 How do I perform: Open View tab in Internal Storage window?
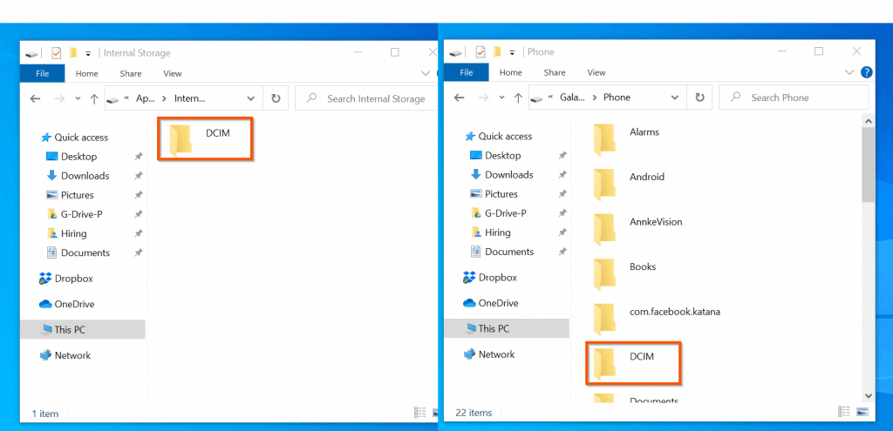click(x=173, y=73)
